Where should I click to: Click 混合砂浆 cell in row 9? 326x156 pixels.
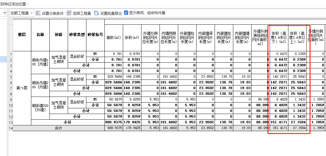click(77, 102)
